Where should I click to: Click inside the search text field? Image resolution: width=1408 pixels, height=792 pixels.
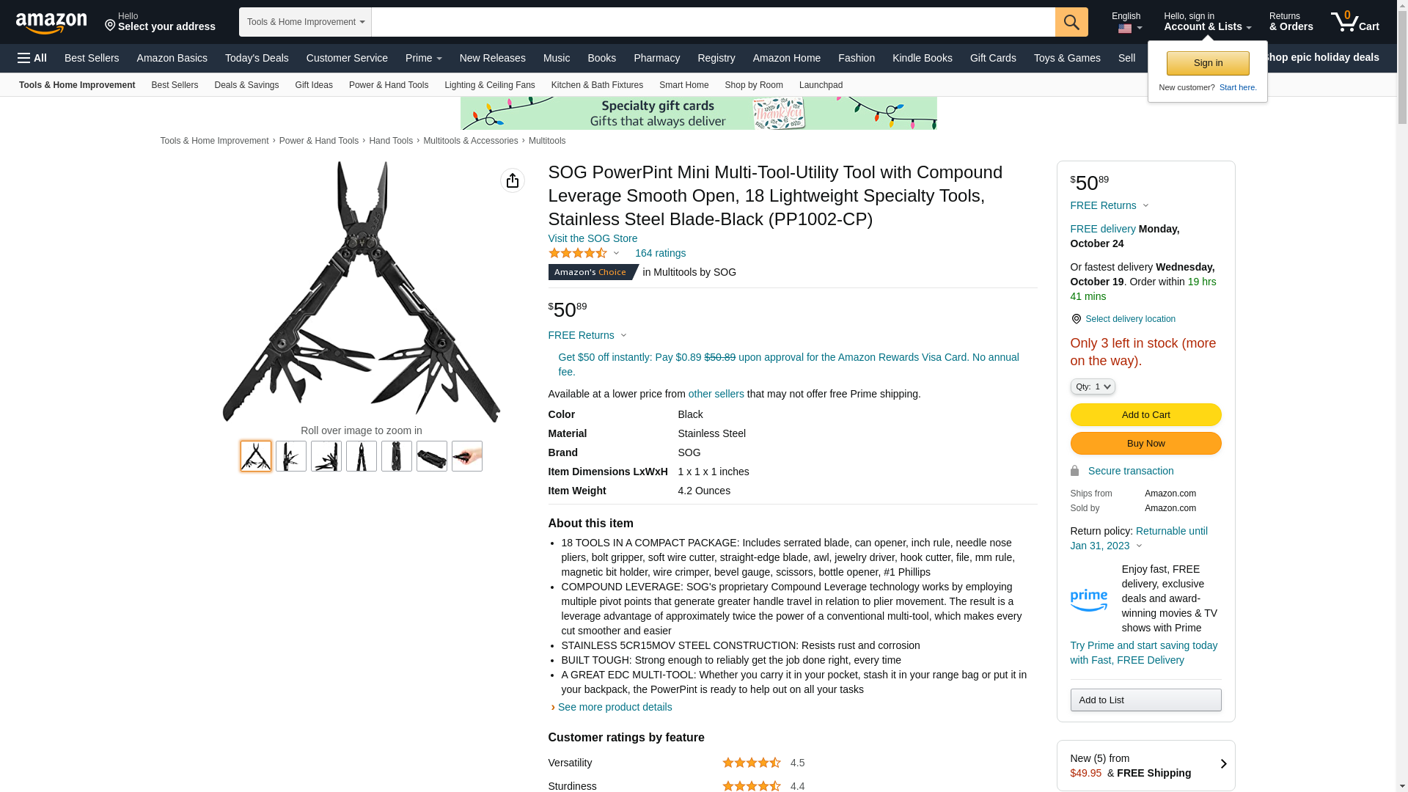point(713,22)
